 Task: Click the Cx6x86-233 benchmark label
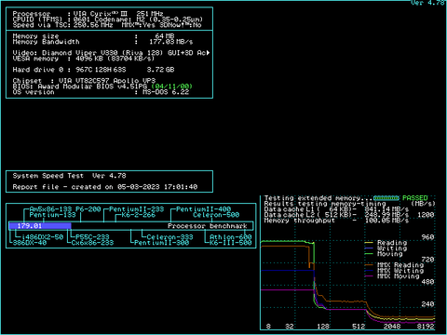pyautogui.click(x=92, y=243)
